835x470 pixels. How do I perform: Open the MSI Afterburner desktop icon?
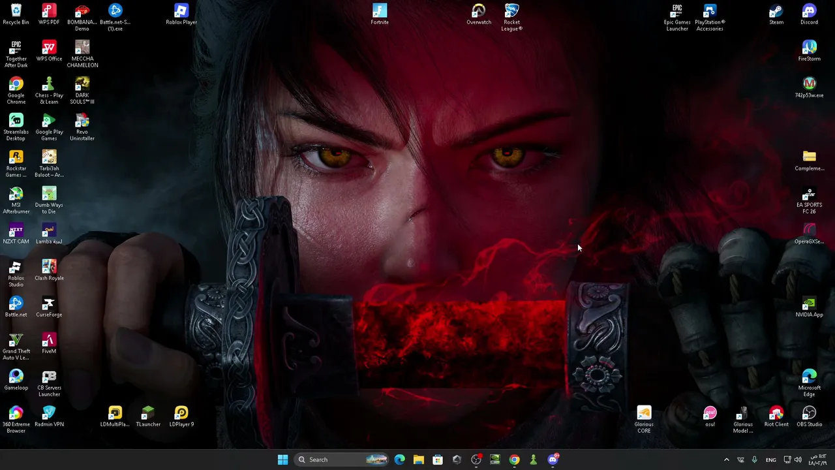tap(16, 200)
